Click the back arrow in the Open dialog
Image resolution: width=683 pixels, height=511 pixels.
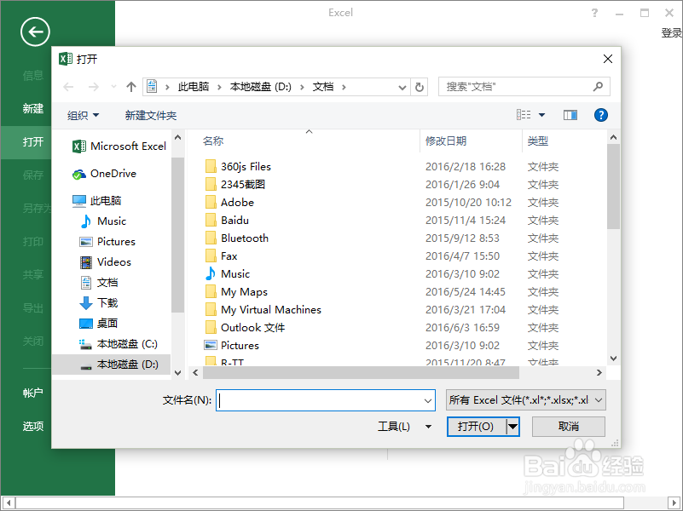(67, 86)
